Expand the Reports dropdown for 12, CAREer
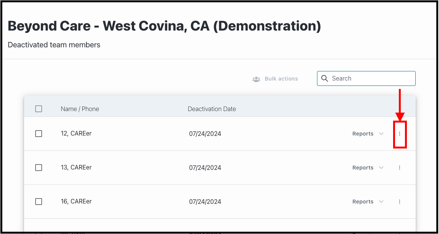Image resolution: width=439 pixels, height=234 pixels. click(368, 134)
